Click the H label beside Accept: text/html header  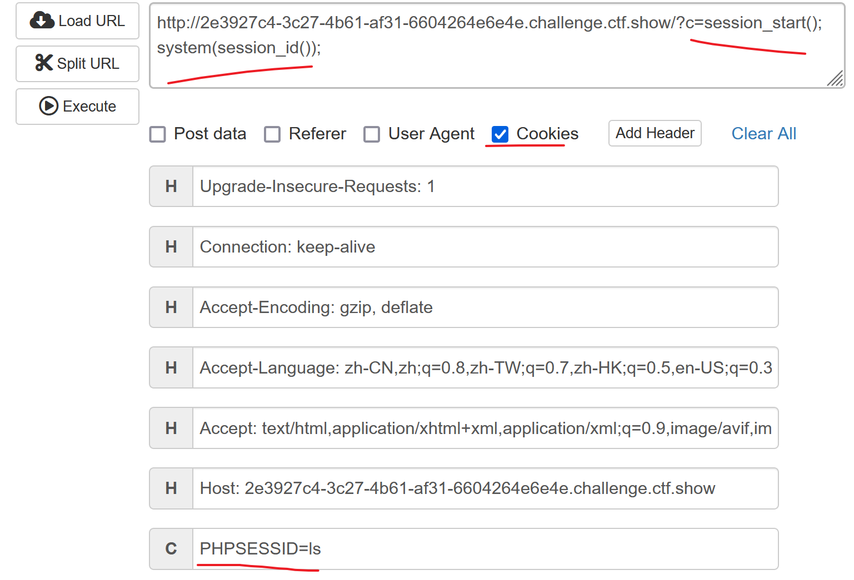171,428
